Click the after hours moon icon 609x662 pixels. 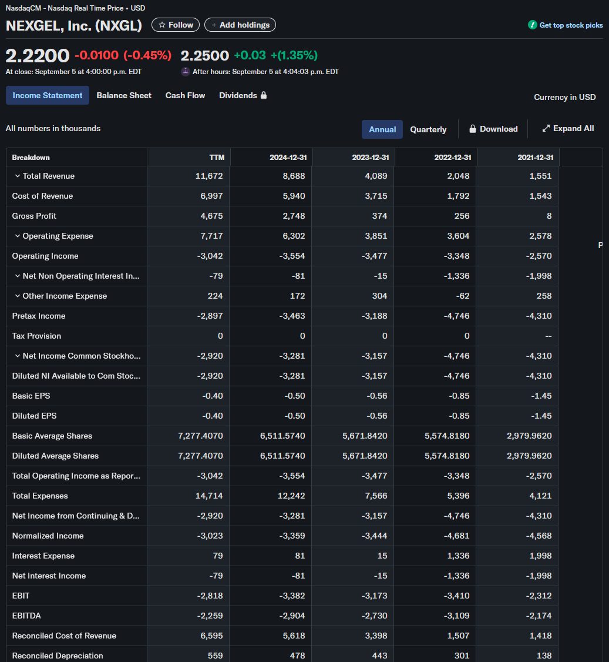186,72
